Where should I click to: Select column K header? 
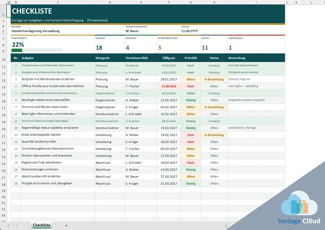click(296, 2)
